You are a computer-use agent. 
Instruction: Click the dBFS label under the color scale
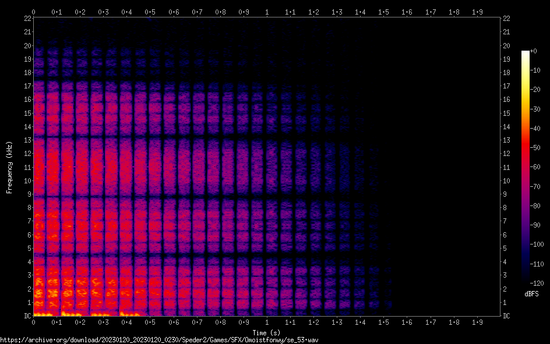(x=531, y=295)
